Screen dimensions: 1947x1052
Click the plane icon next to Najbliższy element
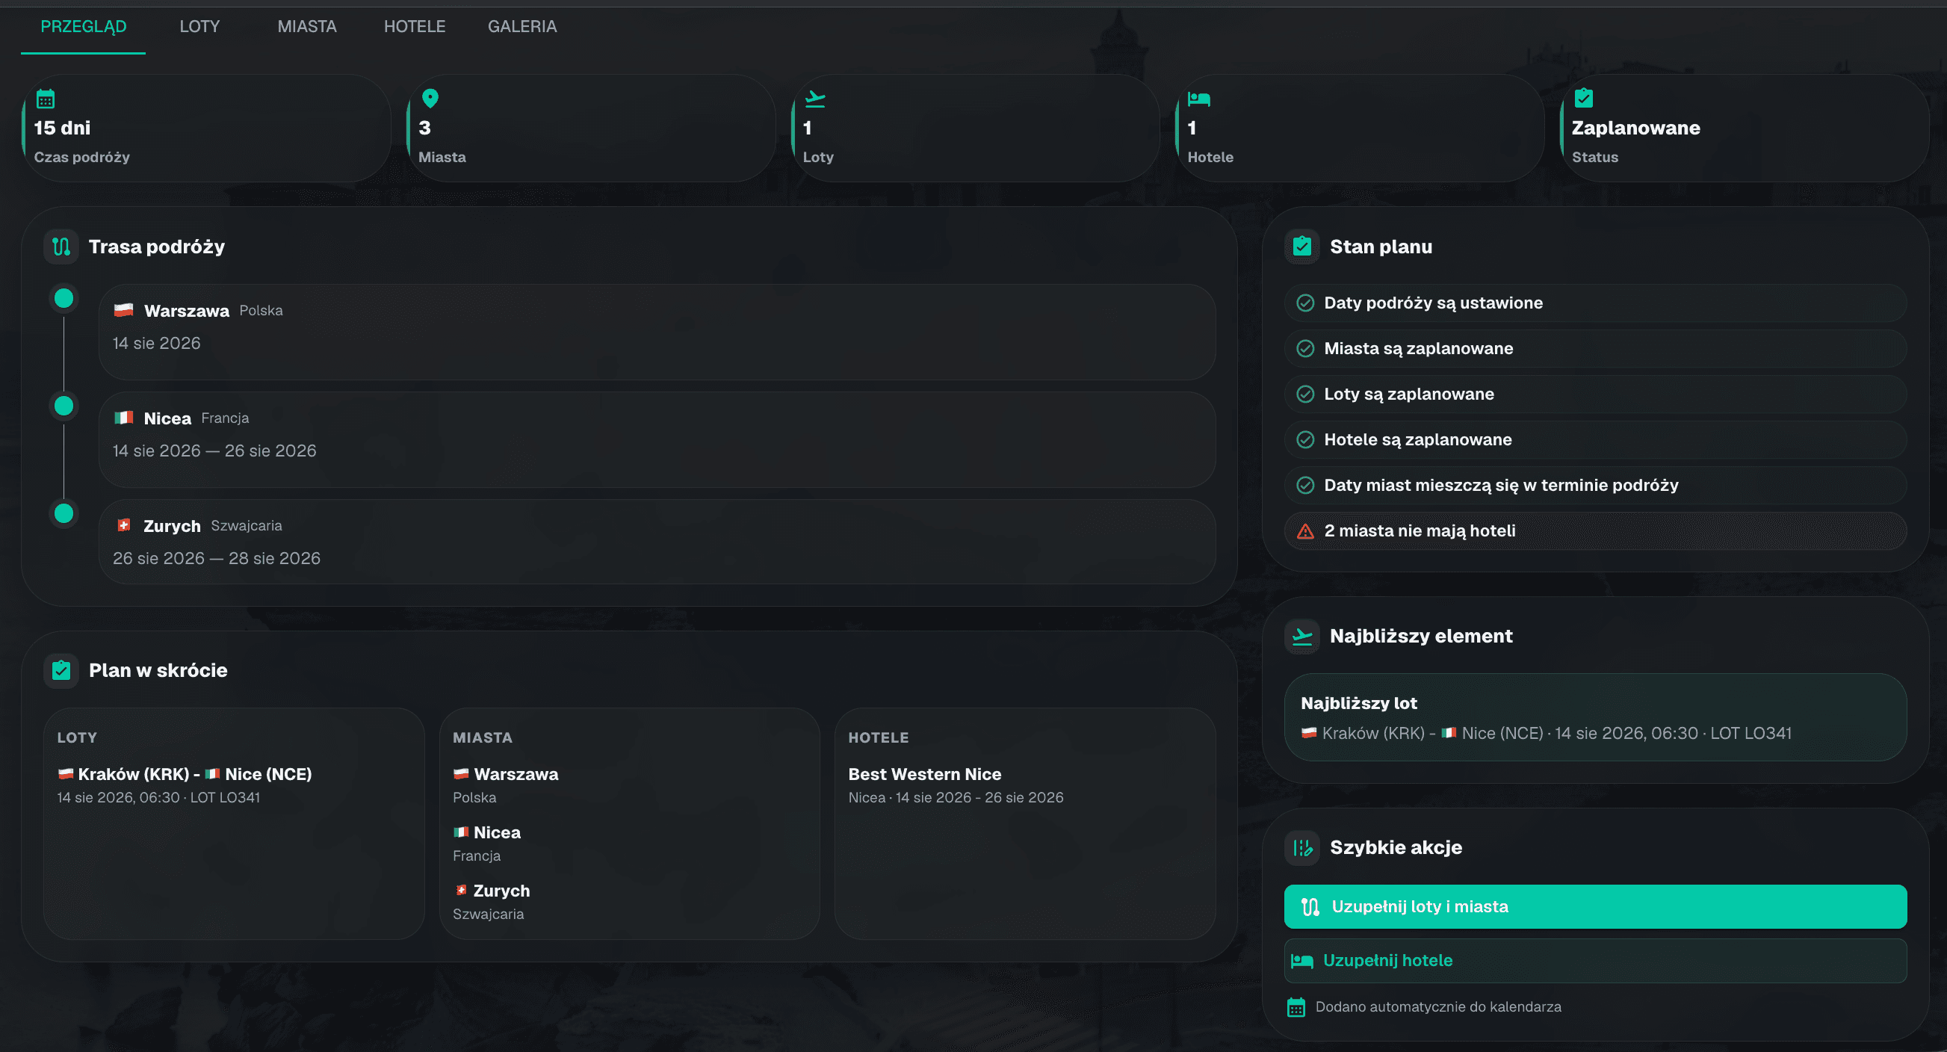coord(1302,637)
